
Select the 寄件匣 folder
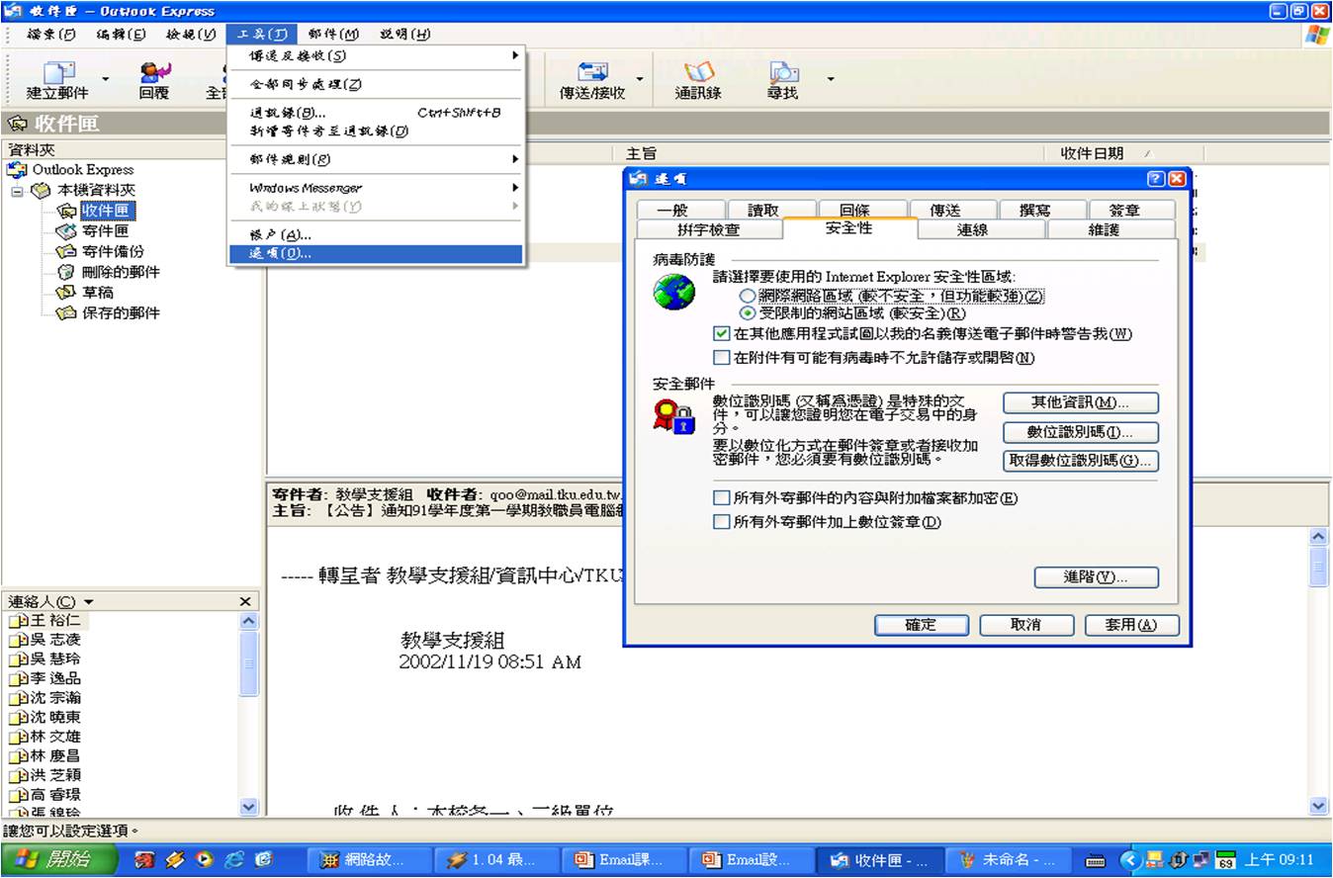click(x=105, y=230)
